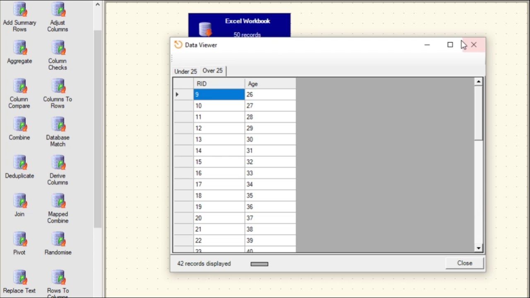Pick the Replace Text tool icon
The width and height of the screenshot is (530, 298).
pyautogui.click(x=20, y=277)
